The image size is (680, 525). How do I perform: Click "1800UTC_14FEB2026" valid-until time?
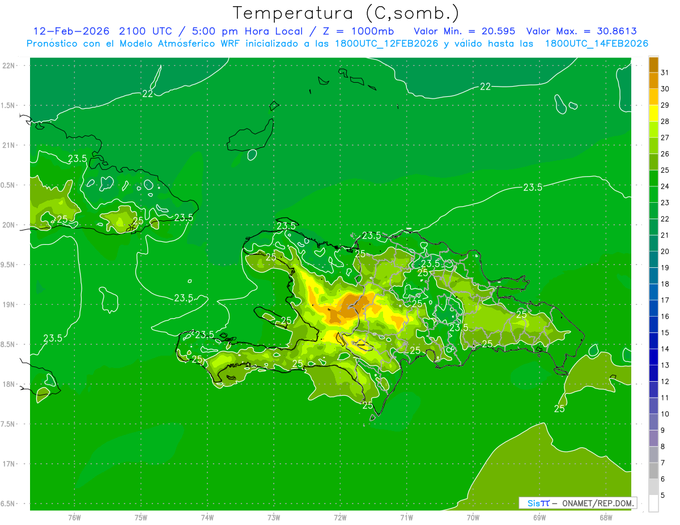point(596,44)
